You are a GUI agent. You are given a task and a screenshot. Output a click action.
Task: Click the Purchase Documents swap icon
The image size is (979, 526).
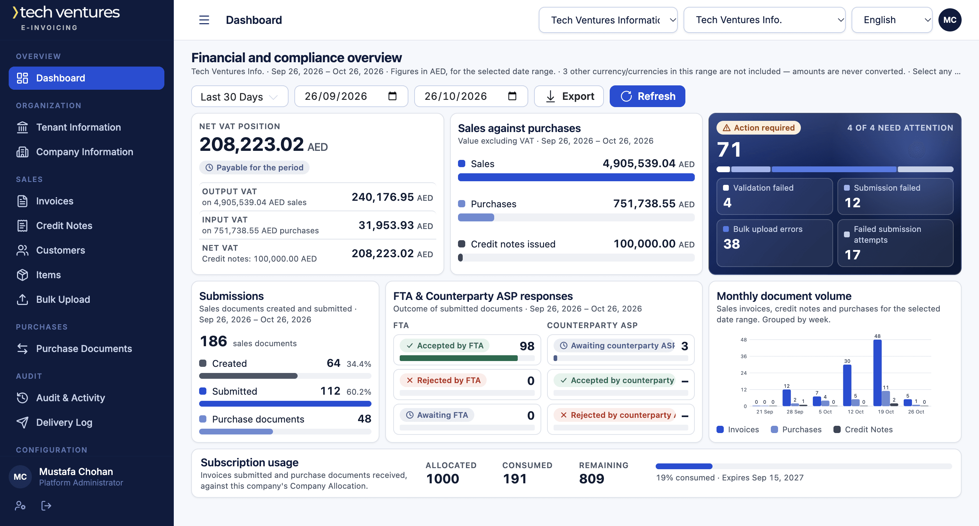tap(22, 349)
